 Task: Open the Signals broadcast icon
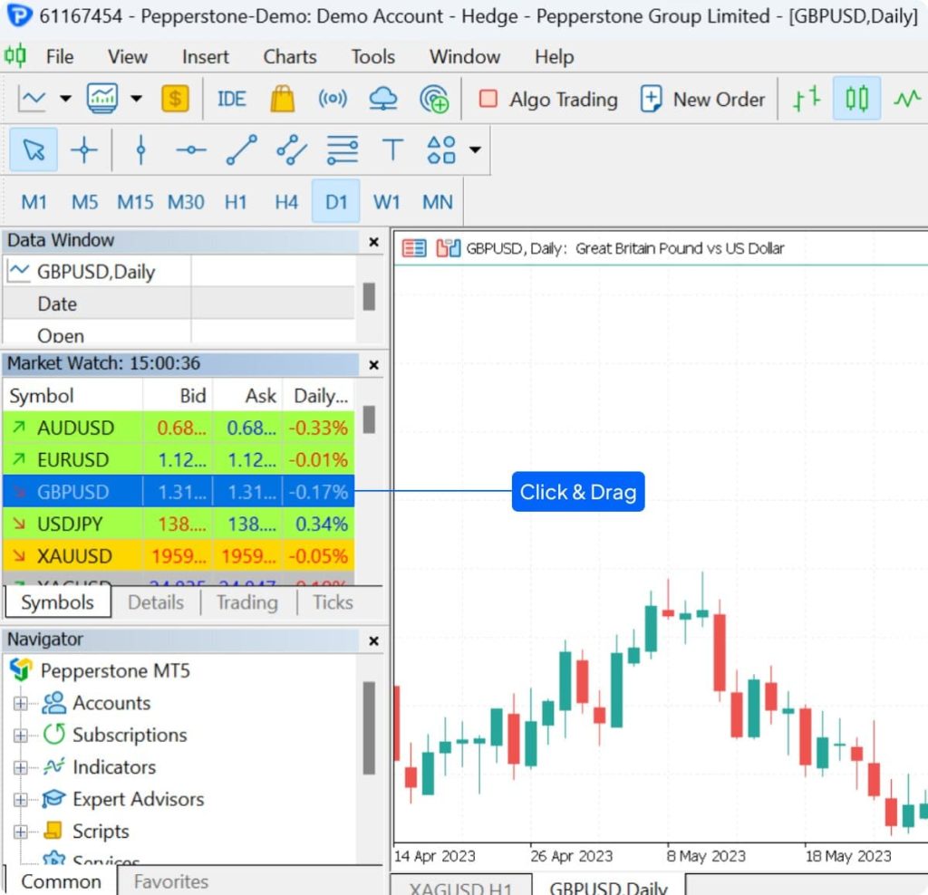(333, 99)
